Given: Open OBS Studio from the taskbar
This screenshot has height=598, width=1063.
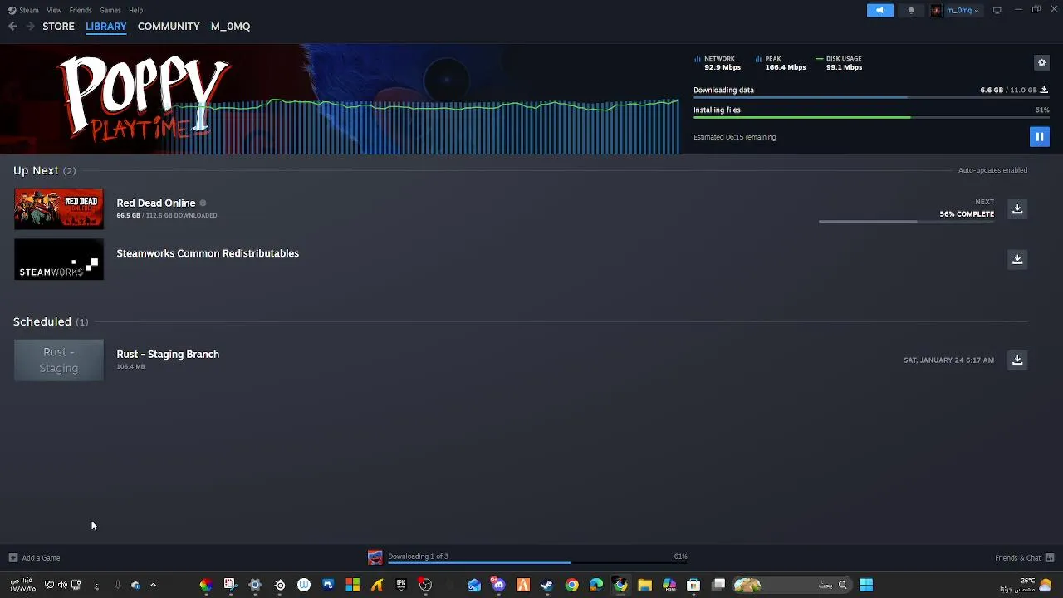Looking at the screenshot, I should tap(425, 586).
